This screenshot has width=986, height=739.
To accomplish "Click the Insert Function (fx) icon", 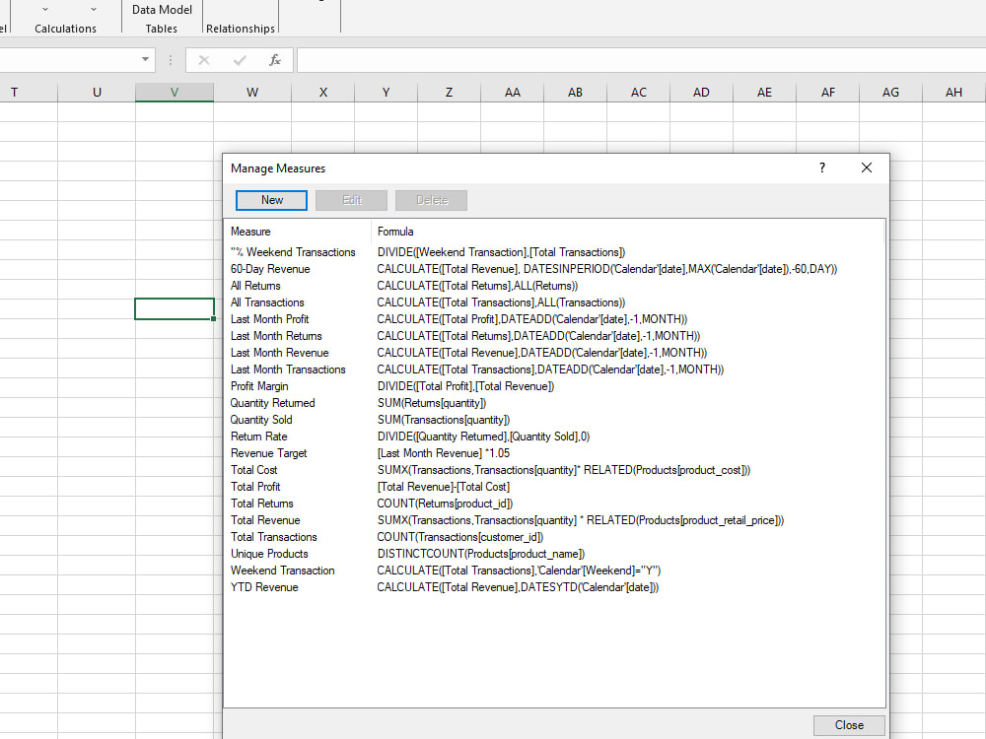I will pyautogui.click(x=275, y=59).
